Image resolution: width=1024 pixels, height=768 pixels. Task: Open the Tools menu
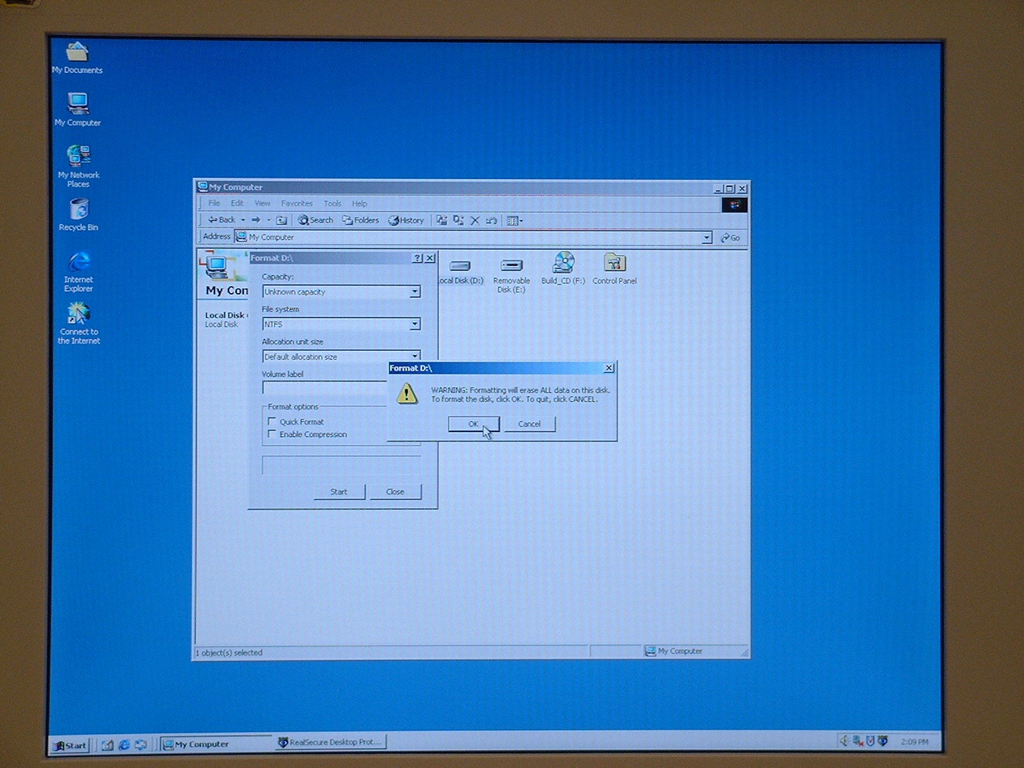tap(332, 204)
